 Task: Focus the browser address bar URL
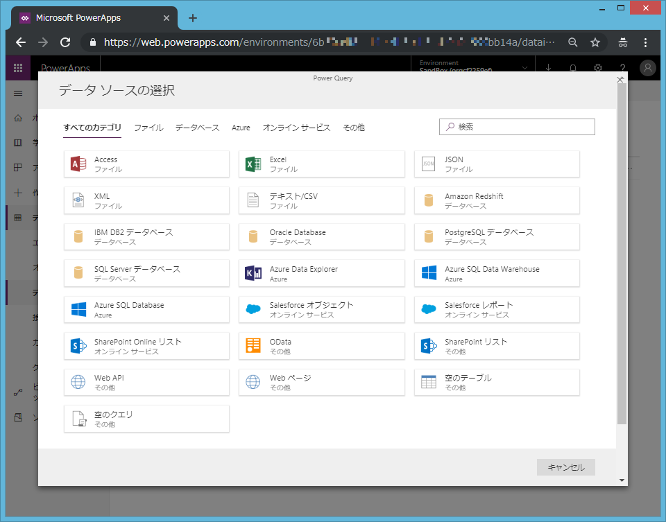click(x=329, y=42)
